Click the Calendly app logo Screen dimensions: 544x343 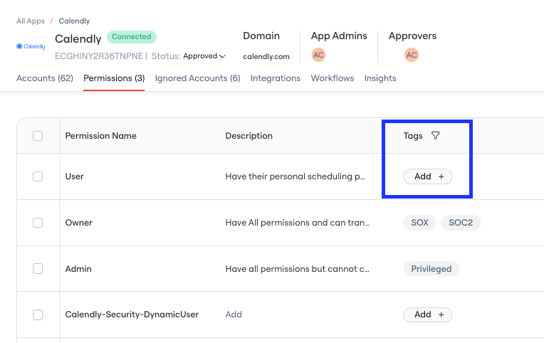pos(31,46)
